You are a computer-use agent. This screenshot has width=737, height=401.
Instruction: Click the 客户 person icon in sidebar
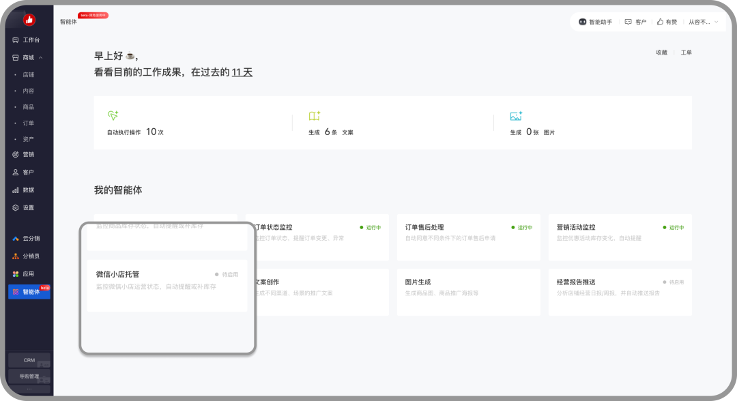[16, 173]
